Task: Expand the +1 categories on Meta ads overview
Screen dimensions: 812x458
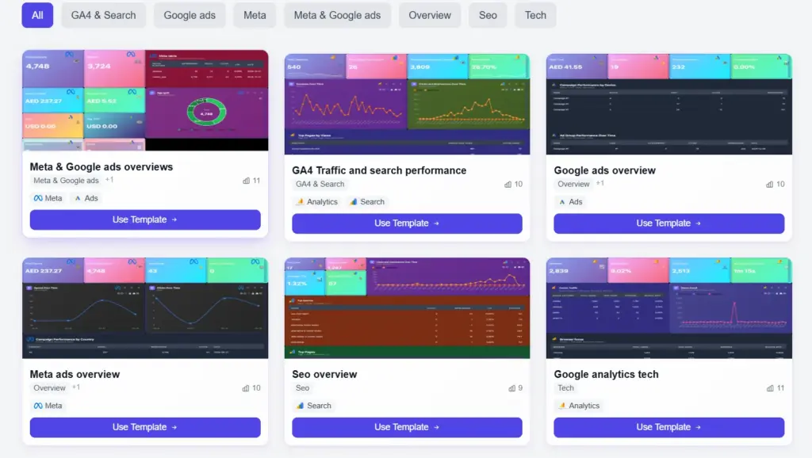Action: (x=76, y=387)
